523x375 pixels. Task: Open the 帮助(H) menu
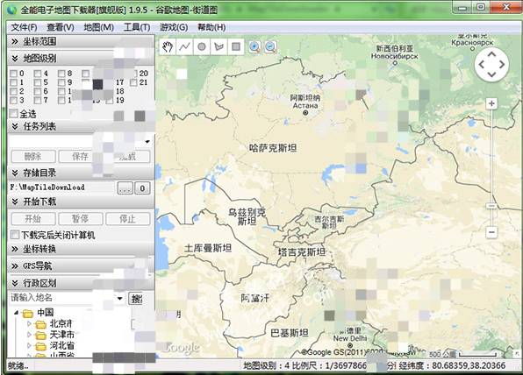pyautogui.click(x=211, y=27)
